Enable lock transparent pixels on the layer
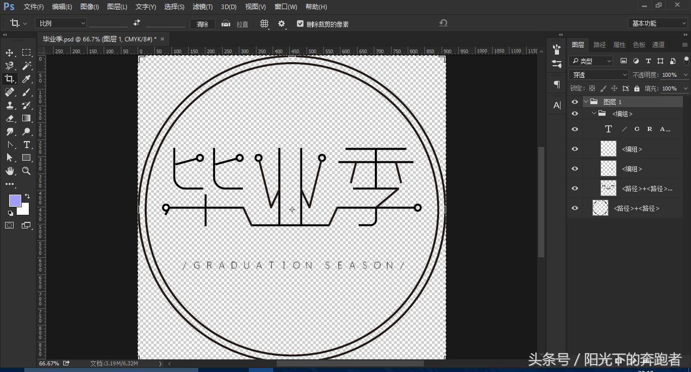Viewport: 691px width, 372px height. tap(592, 88)
